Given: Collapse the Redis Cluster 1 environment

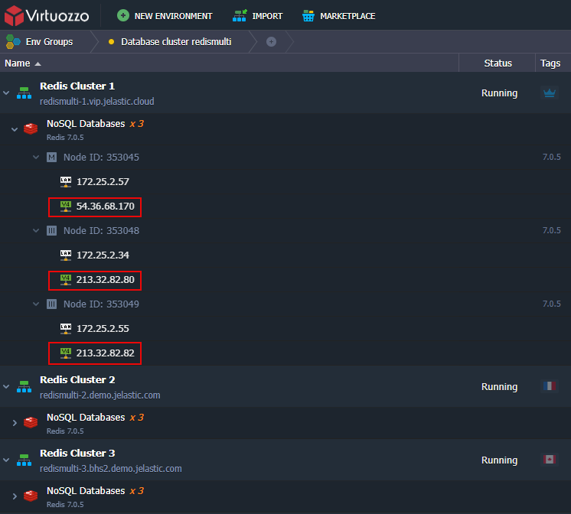Looking at the screenshot, I should tap(6, 93).
